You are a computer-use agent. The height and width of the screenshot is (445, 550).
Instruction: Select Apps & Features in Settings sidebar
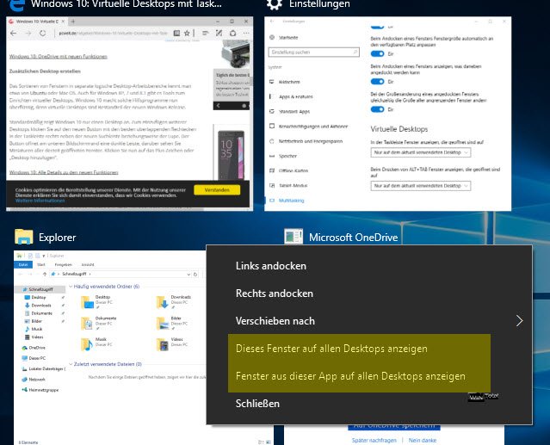[296, 96]
